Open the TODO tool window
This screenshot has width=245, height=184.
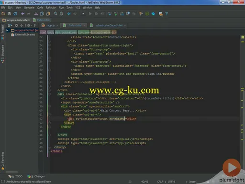15,176
